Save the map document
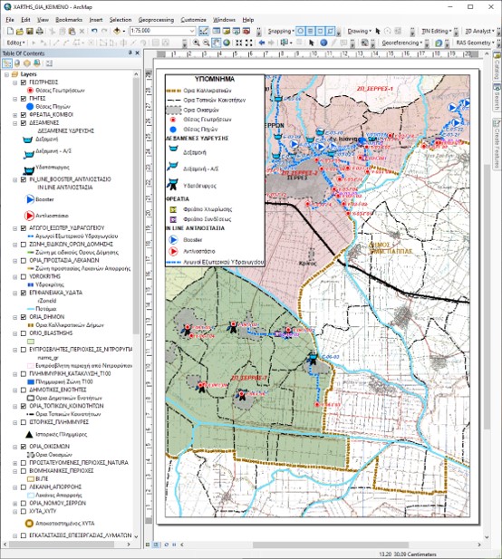The width and height of the screenshot is (502, 559). click(30, 32)
